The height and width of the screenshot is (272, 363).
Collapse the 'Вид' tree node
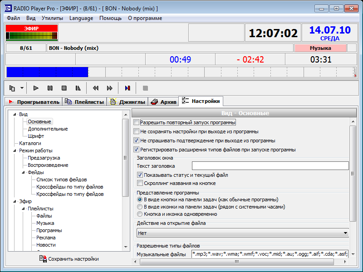point(15,114)
